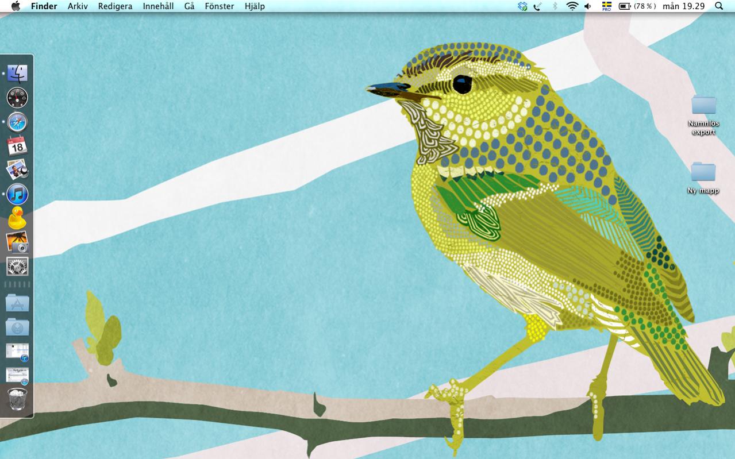The image size is (735, 459).
Task: Open the Apple menu
Action: (x=16, y=6)
